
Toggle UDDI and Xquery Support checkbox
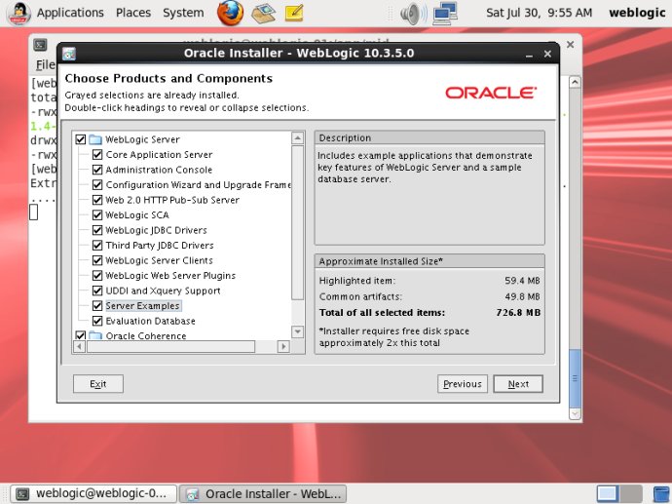click(x=97, y=291)
